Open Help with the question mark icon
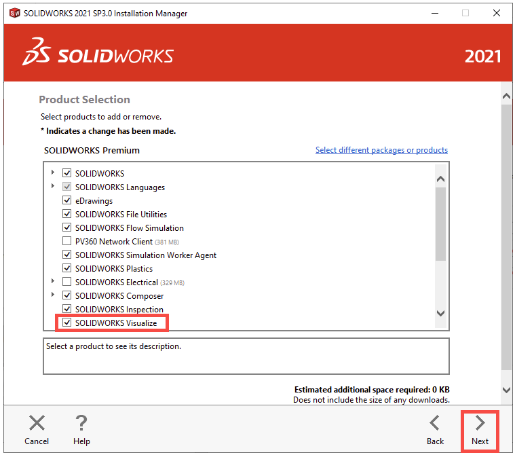The image size is (515, 457). [x=81, y=431]
